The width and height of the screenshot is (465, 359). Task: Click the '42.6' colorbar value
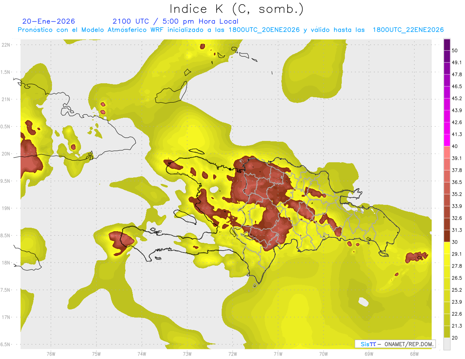tap(457, 122)
